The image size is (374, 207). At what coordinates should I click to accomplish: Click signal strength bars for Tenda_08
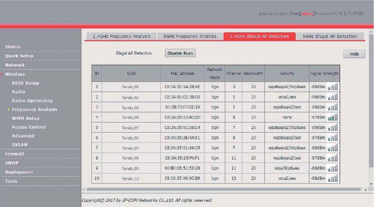(x=333, y=158)
